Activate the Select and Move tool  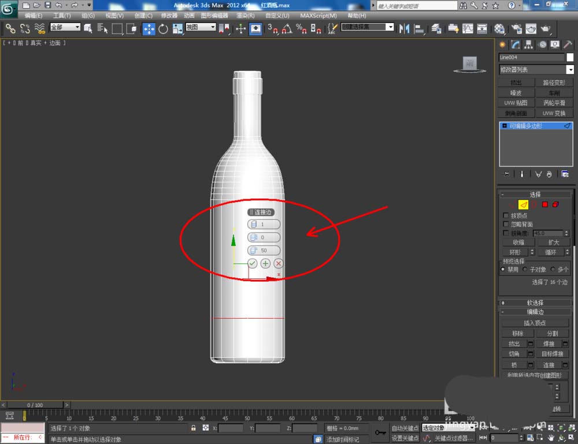point(149,29)
